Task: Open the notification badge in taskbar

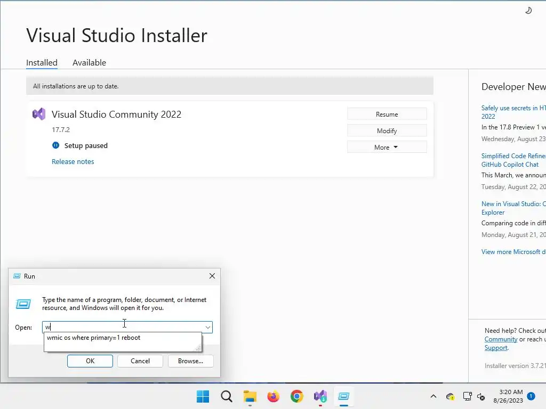Action: click(x=531, y=396)
